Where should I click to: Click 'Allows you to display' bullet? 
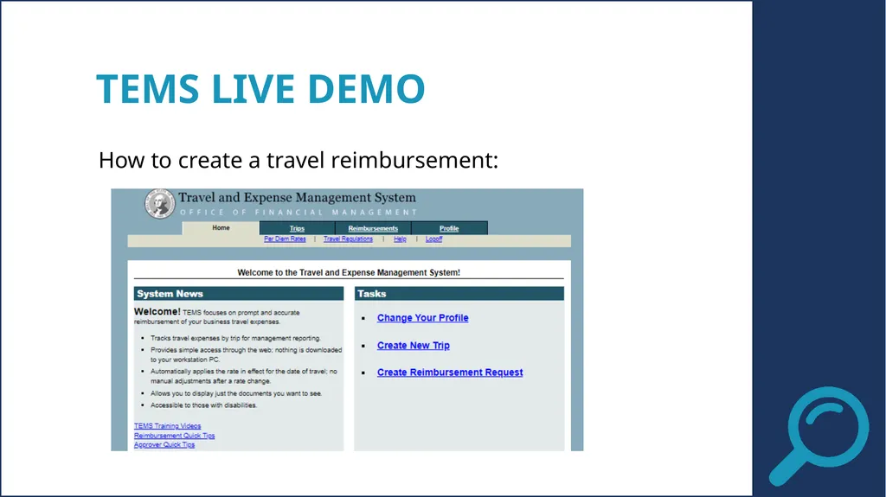click(x=236, y=393)
